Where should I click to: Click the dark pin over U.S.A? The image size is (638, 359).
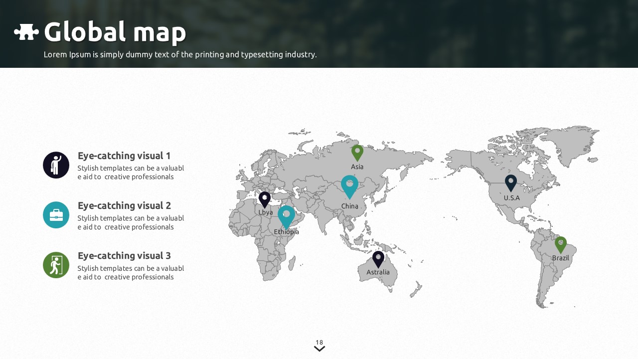coord(511,182)
